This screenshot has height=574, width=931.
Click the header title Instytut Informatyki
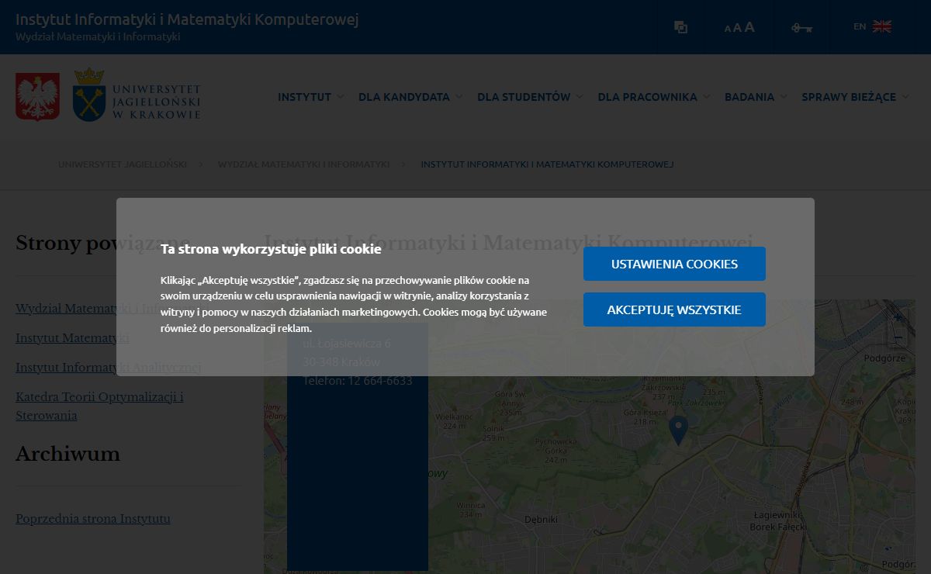pyautogui.click(x=187, y=19)
